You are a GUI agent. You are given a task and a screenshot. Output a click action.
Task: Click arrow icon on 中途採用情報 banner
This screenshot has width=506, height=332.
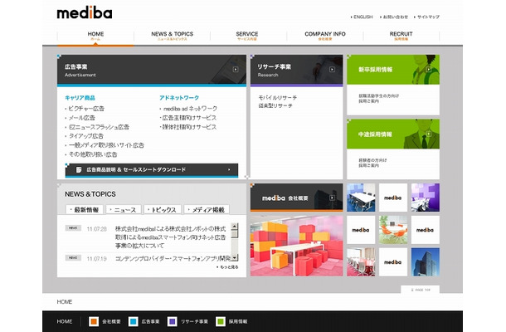[x=429, y=134]
